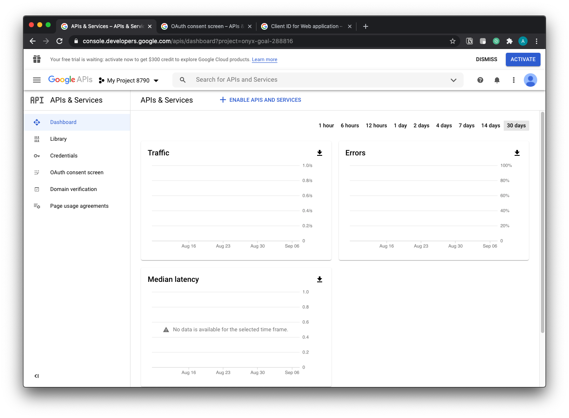Follow the Learn more link
Screen dimensions: 569x418
click(x=264, y=59)
